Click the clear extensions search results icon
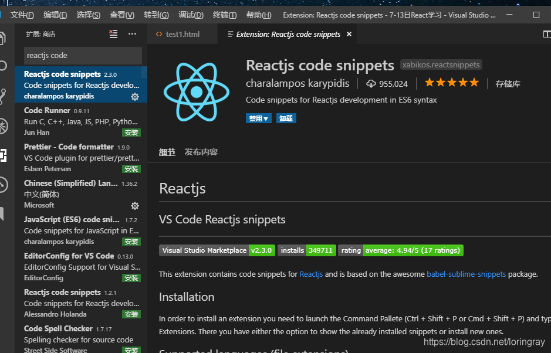 [113, 34]
